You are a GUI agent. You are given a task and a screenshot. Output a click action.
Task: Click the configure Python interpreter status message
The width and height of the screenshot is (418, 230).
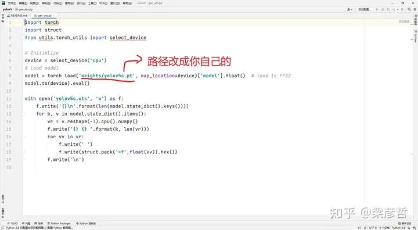[x=39, y=228]
